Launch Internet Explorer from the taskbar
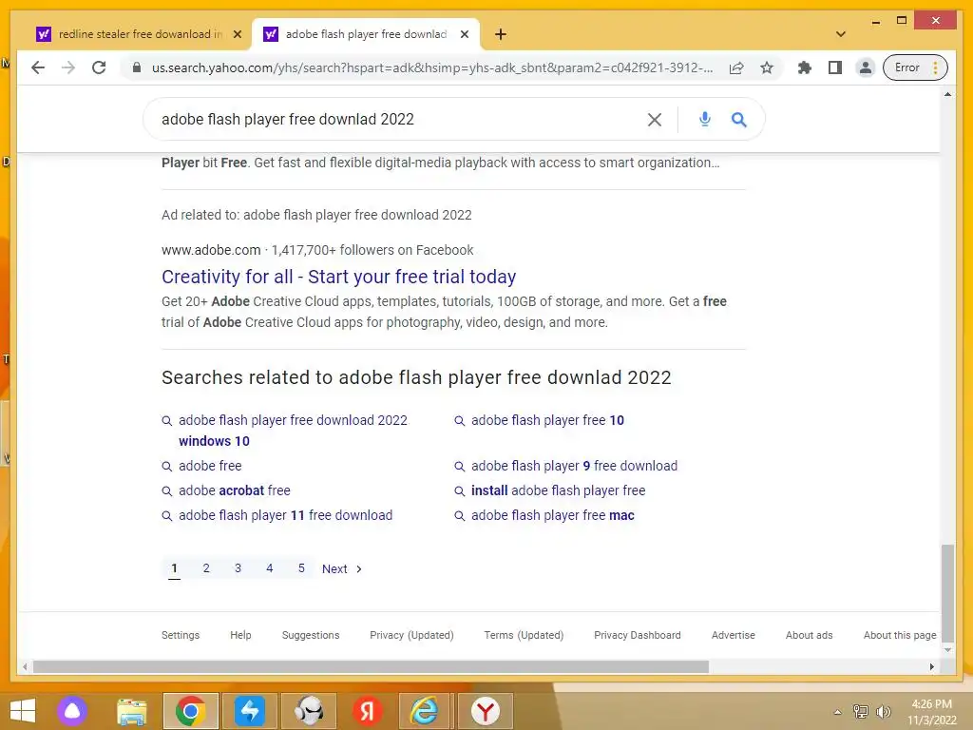This screenshot has width=973, height=730. coord(425,711)
